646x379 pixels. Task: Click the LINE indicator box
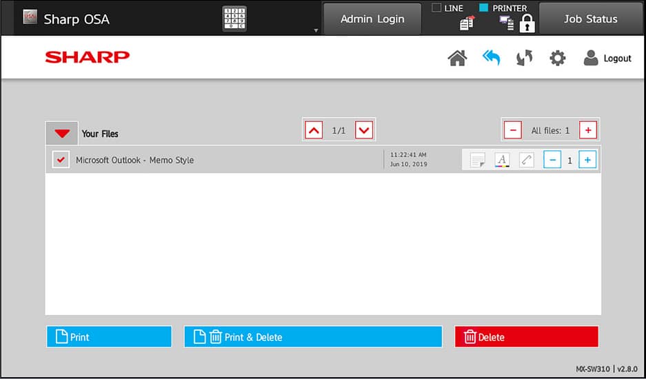click(436, 8)
